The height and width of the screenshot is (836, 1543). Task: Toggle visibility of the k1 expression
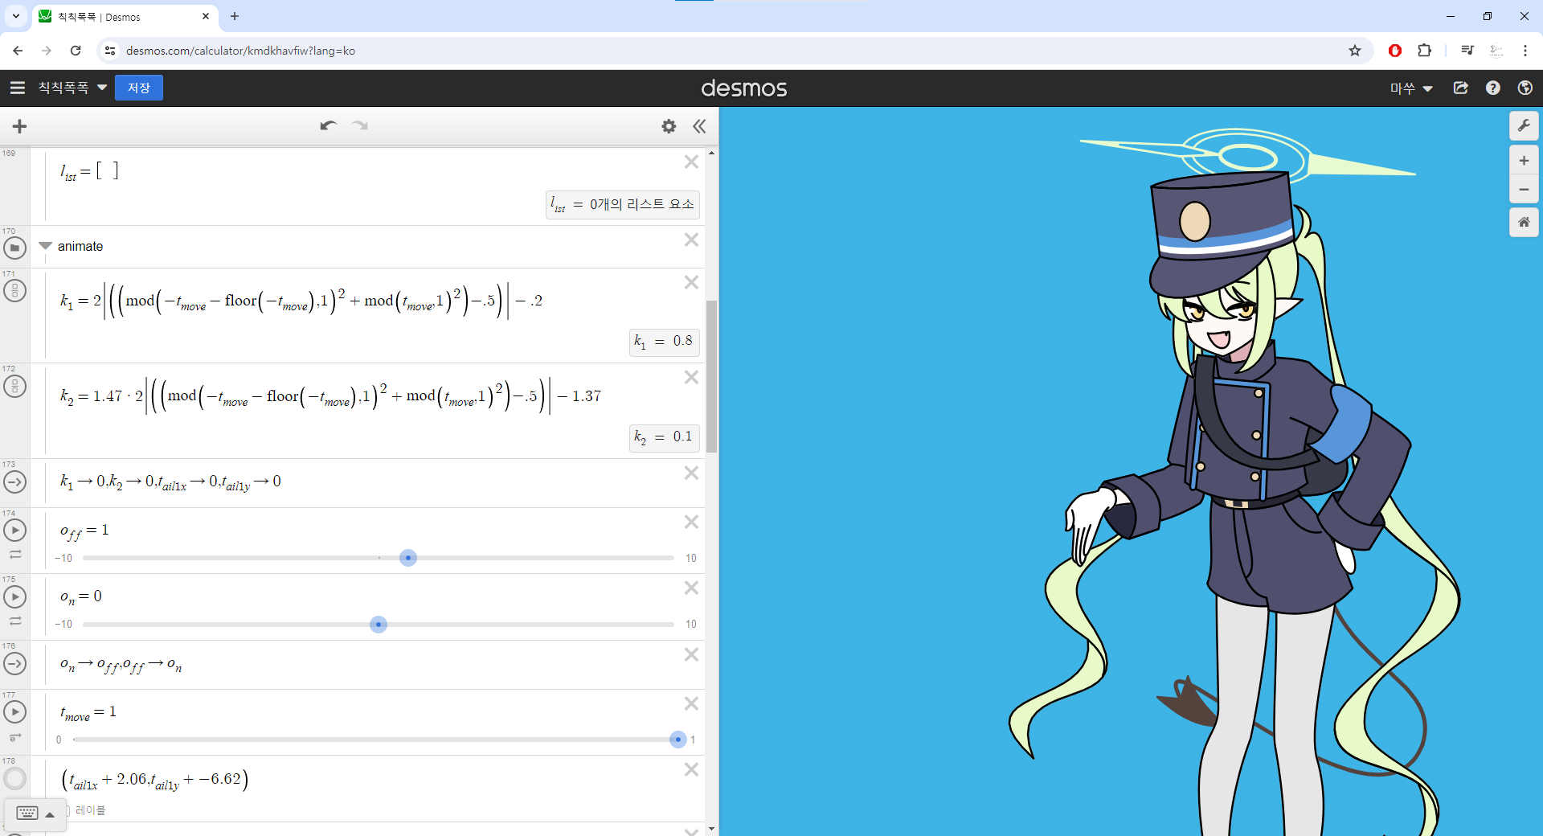click(x=14, y=290)
